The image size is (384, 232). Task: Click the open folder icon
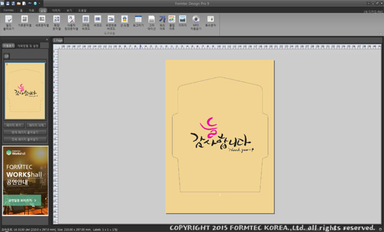[x=19, y=4]
